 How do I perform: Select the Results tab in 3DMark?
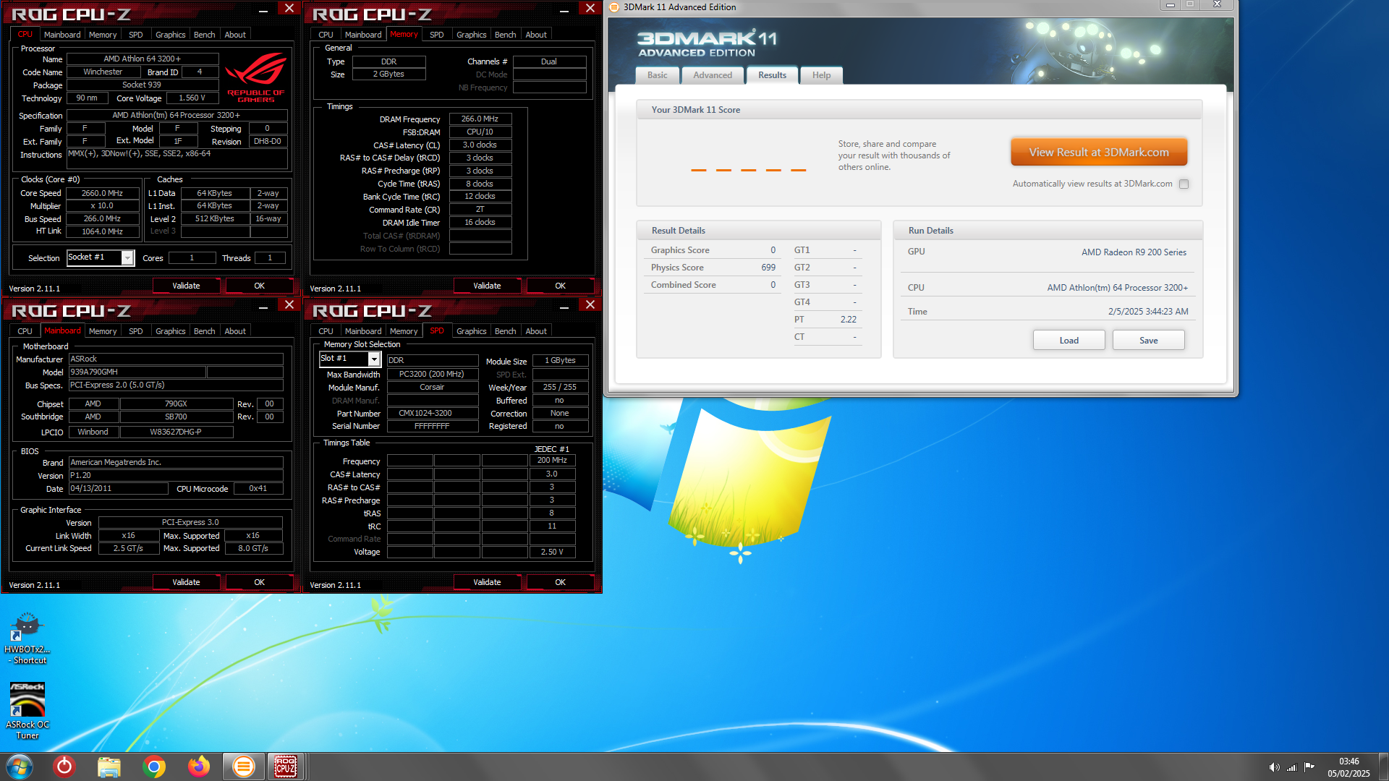[772, 75]
